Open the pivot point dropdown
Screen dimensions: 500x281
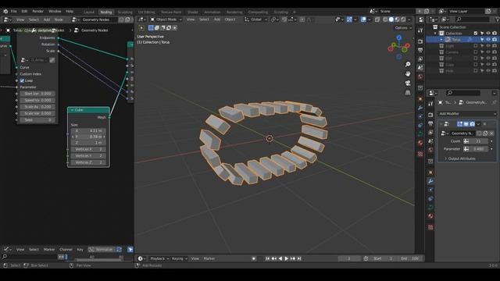click(274, 20)
